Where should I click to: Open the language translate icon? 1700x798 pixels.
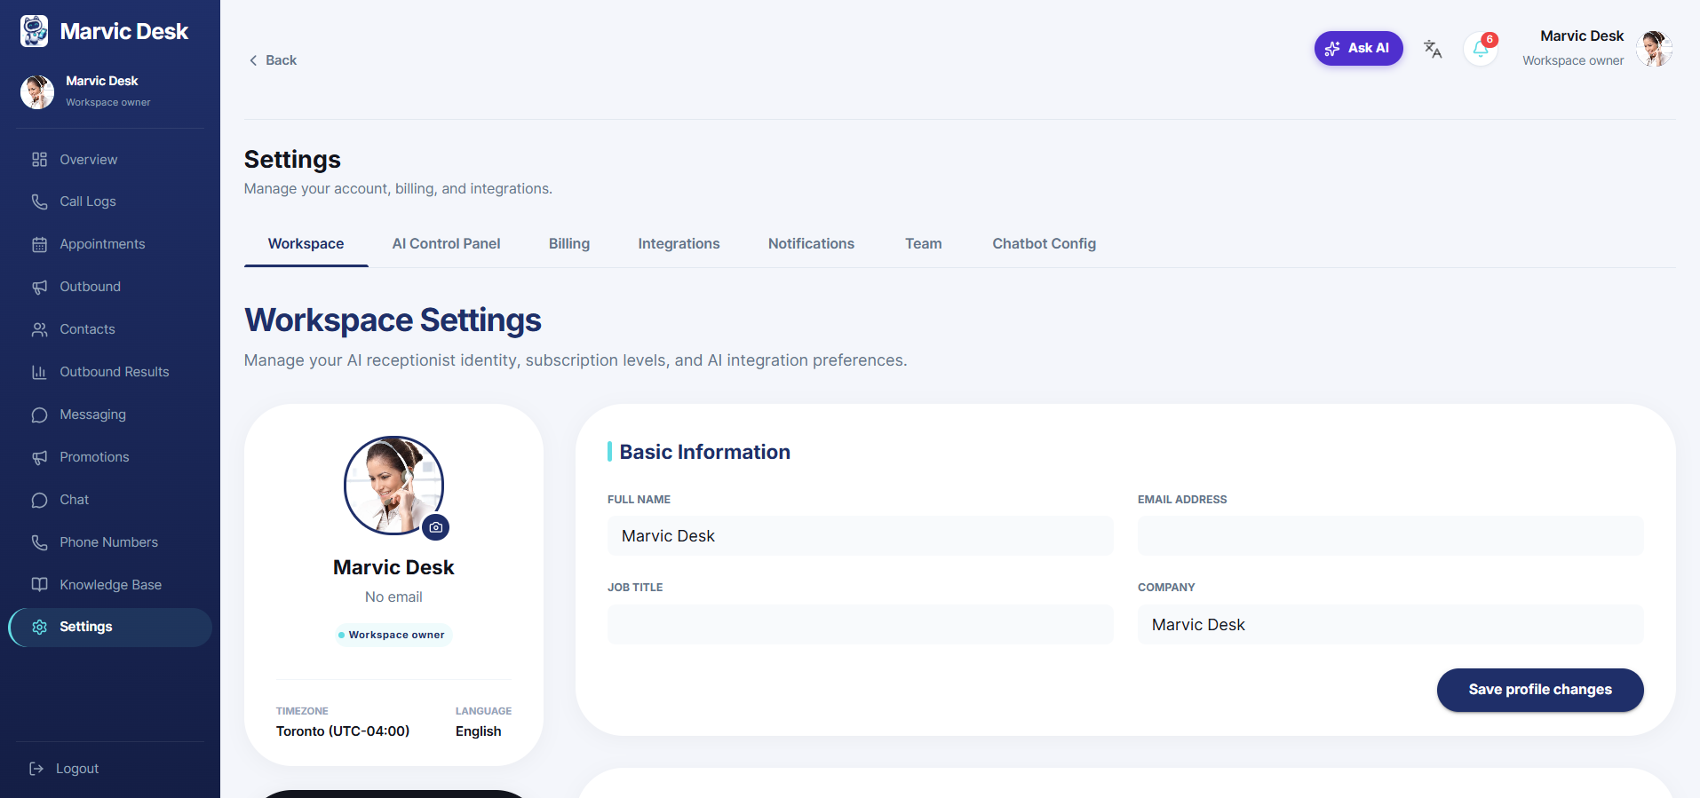1433,49
